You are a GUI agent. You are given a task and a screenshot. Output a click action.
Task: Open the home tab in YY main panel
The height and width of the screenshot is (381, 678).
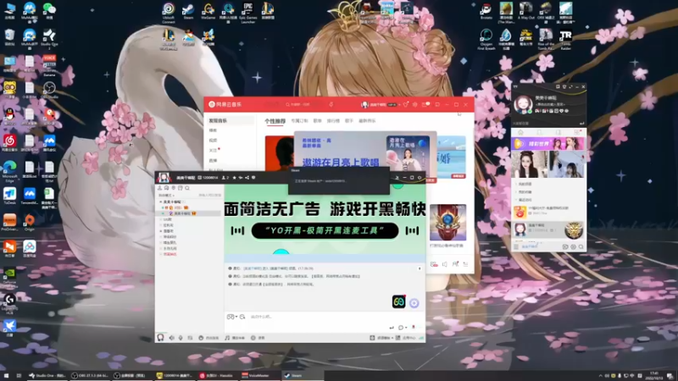point(520,132)
